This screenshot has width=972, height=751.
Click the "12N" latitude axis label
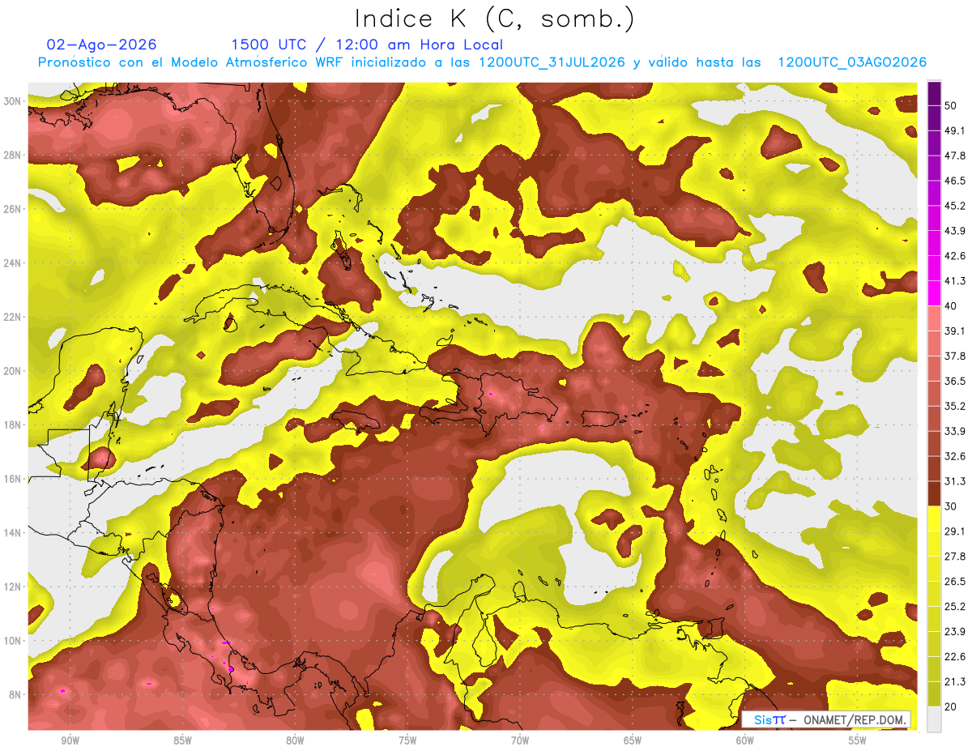13,587
